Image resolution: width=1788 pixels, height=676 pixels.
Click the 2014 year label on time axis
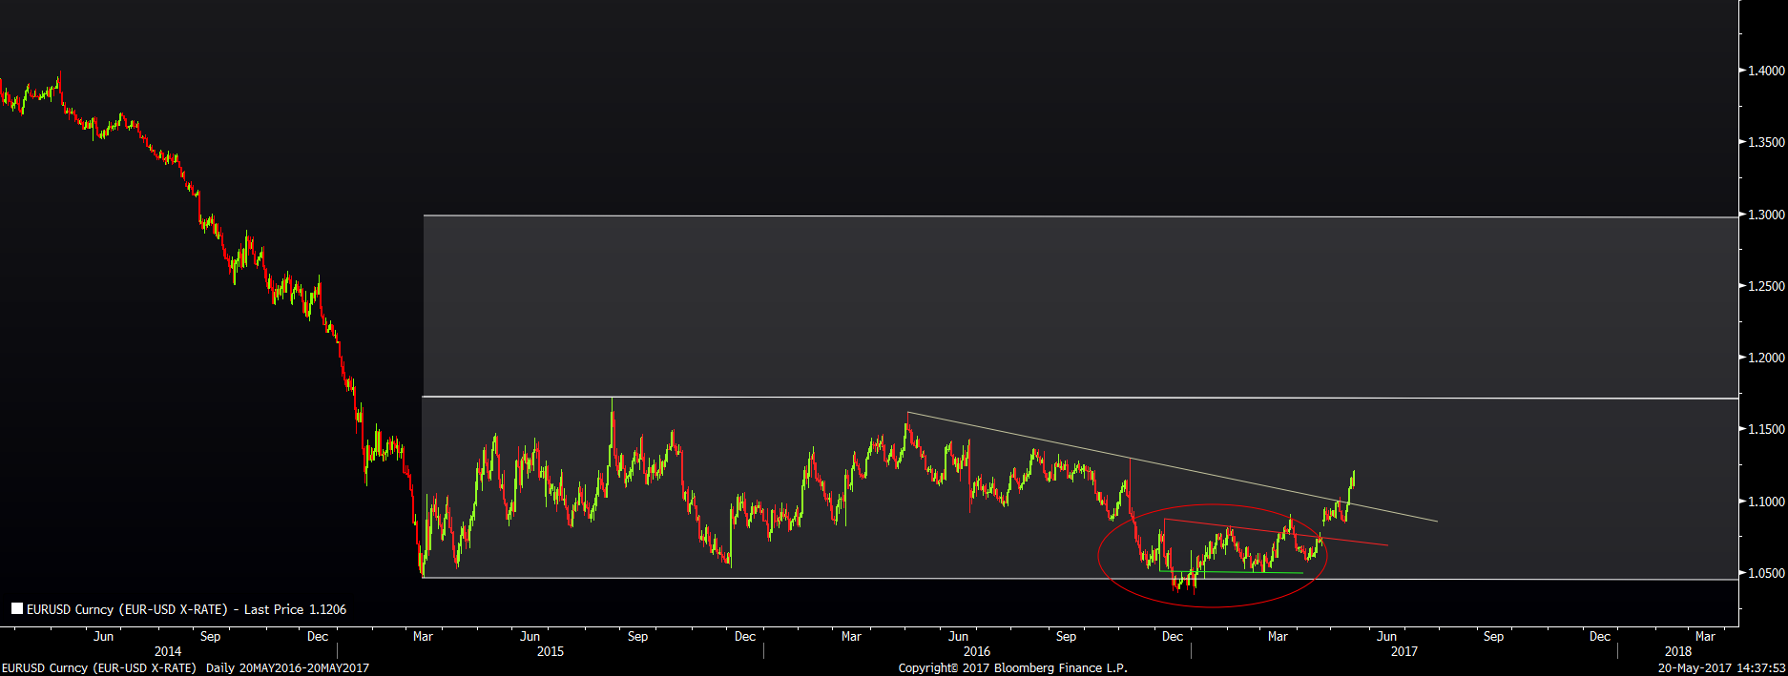point(168,651)
